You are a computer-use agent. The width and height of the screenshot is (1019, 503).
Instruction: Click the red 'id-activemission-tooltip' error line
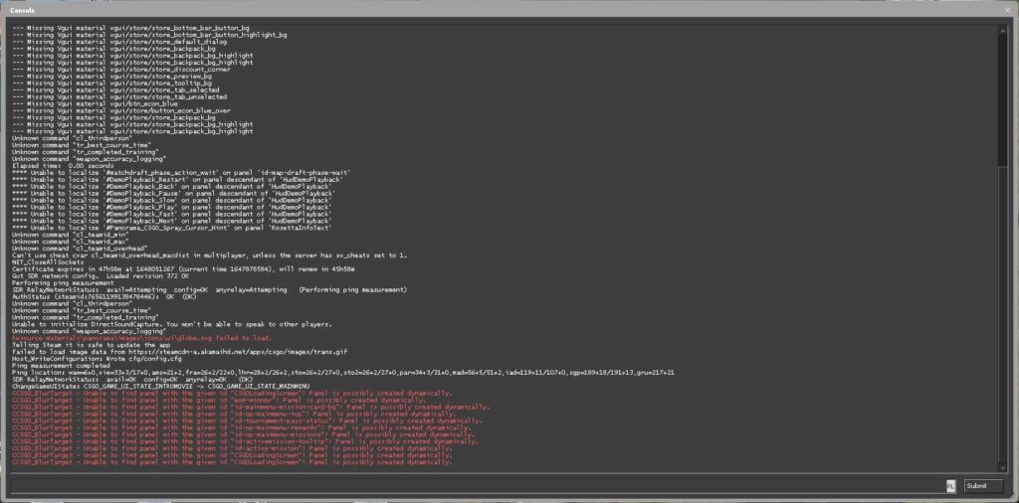point(245,441)
